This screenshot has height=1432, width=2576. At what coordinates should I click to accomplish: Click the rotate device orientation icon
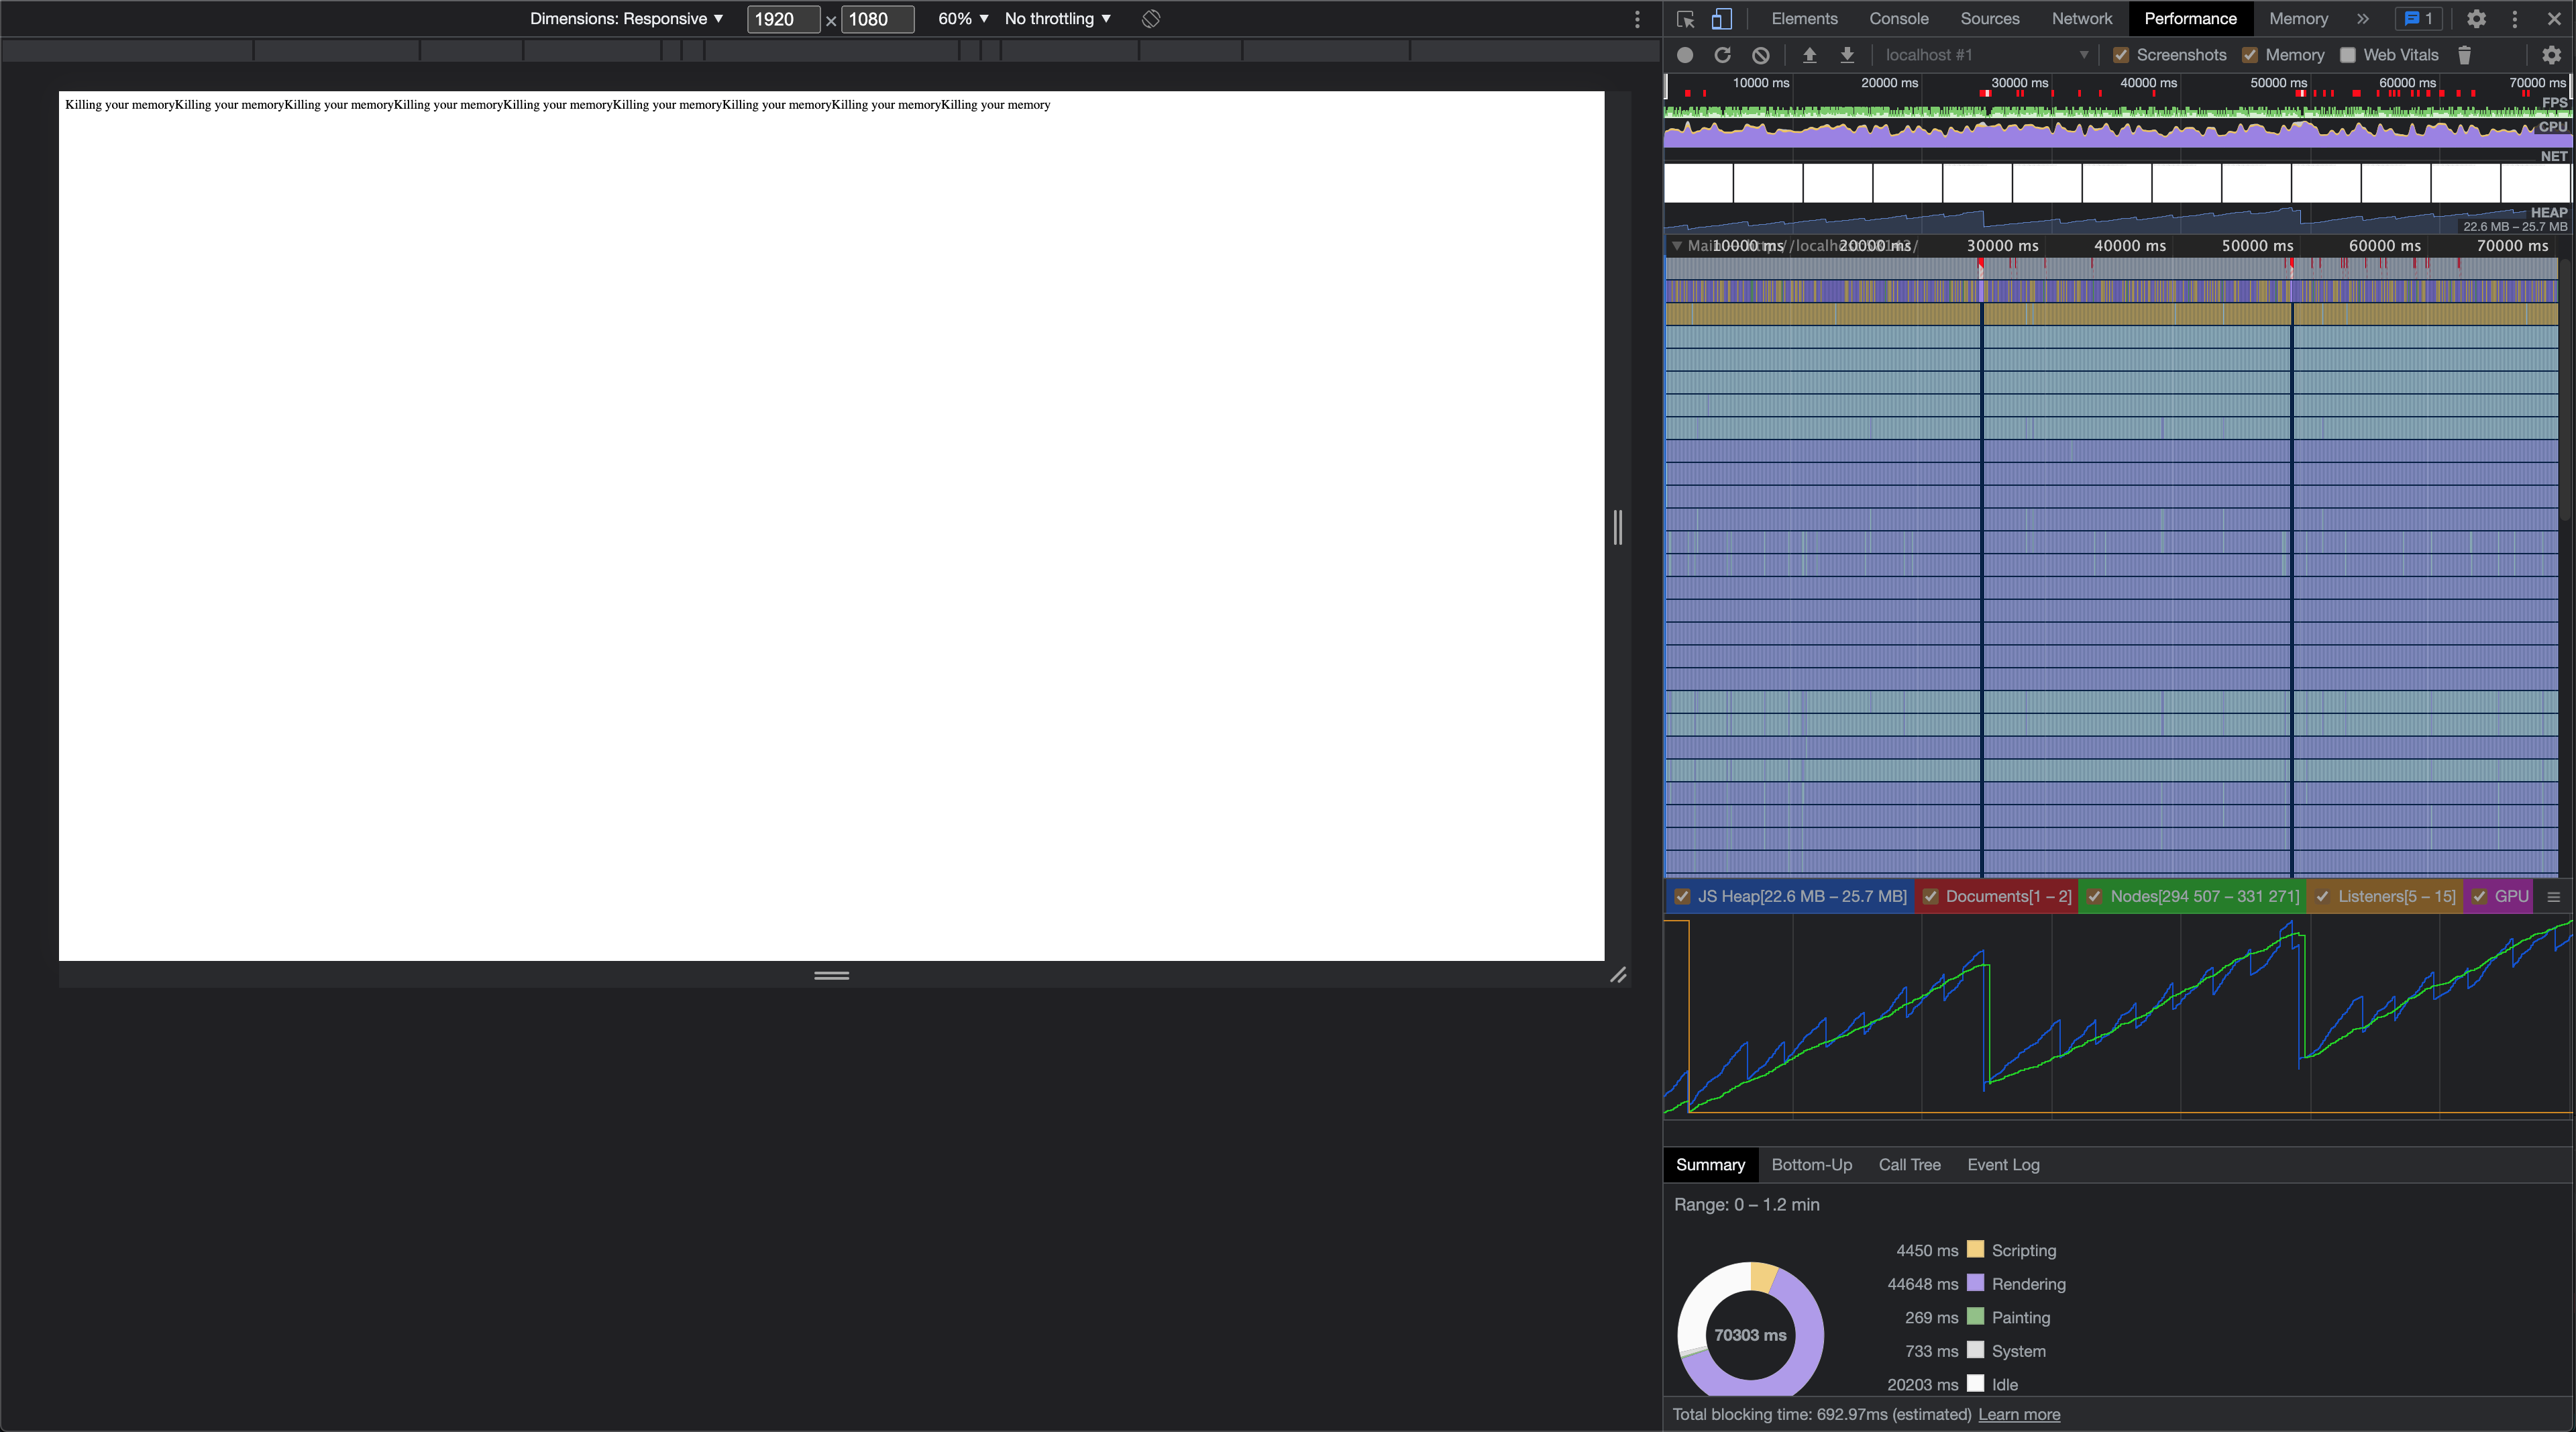click(1151, 19)
